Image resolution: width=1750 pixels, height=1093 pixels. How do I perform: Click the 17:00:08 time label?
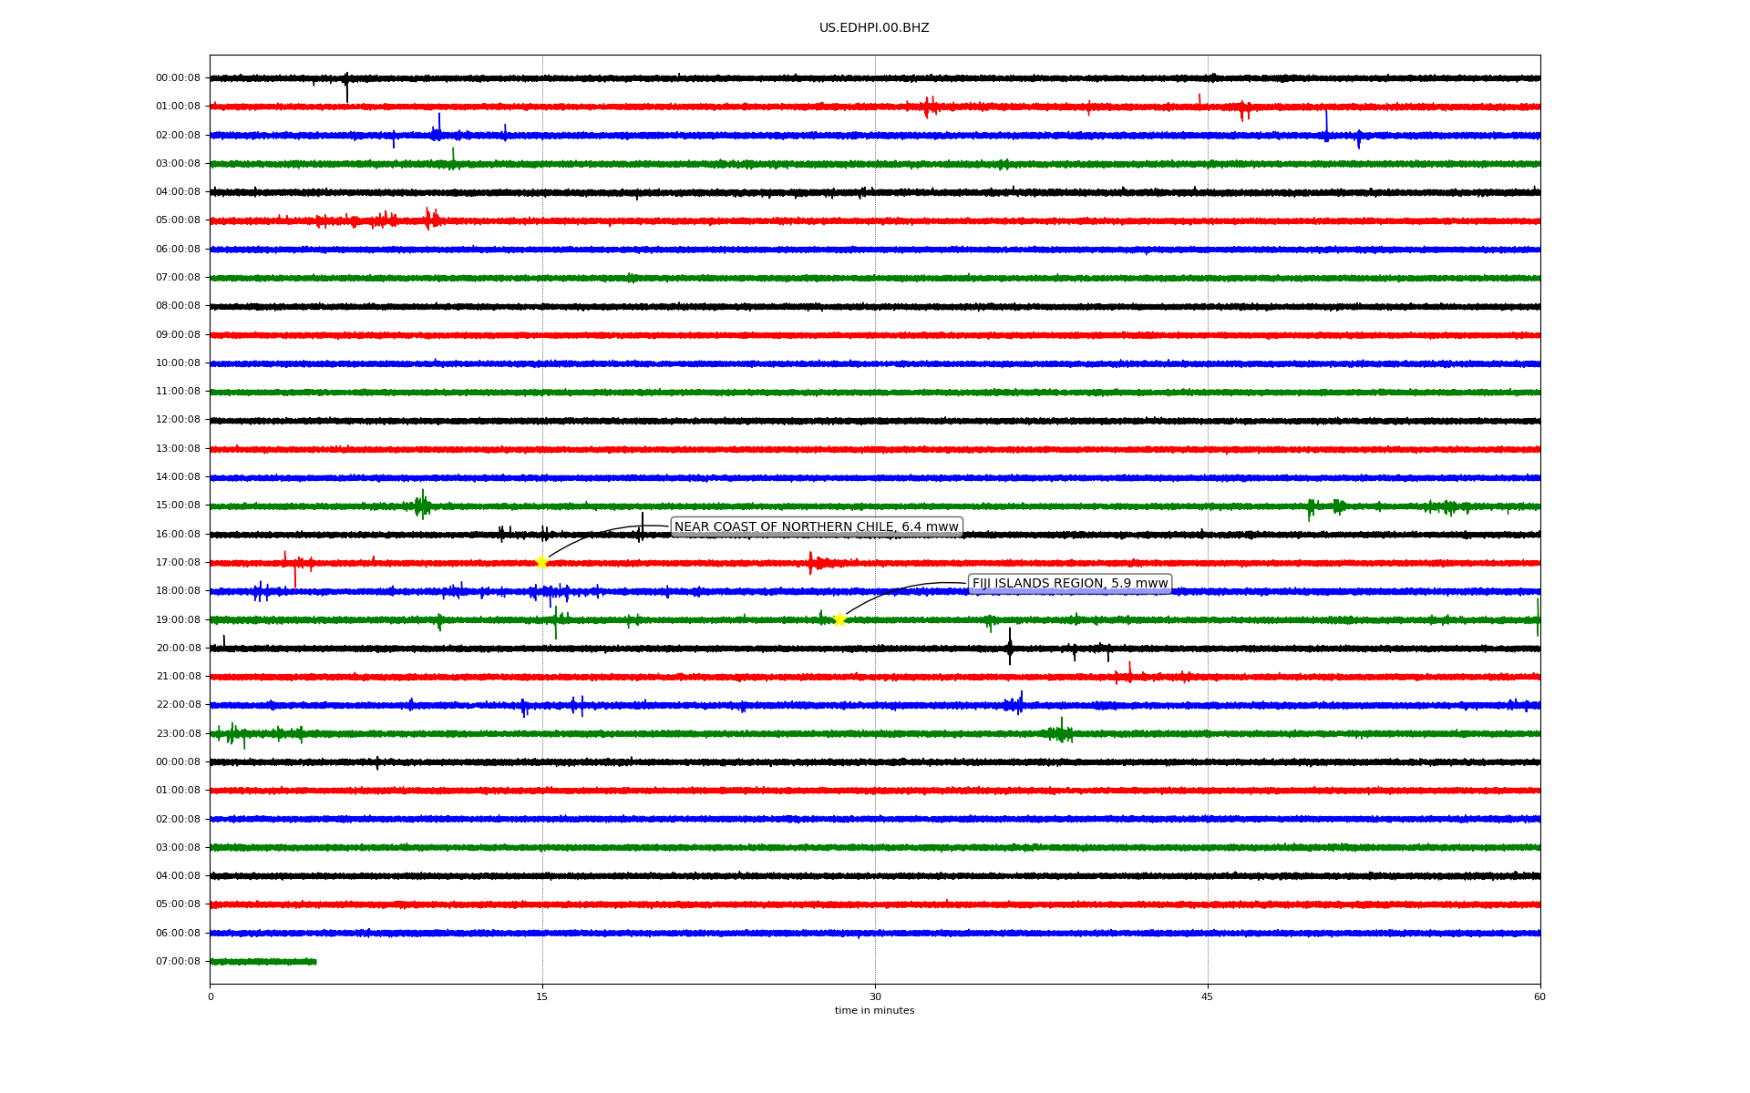pyautogui.click(x=178, y=563)
